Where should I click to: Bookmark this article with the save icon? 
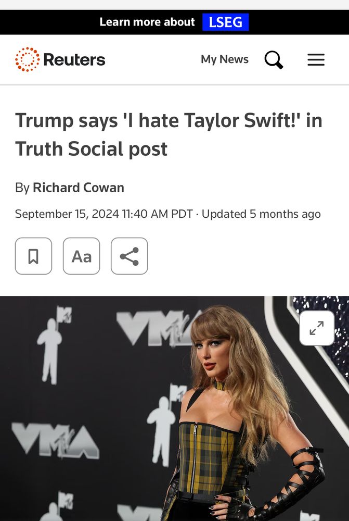(33, 256)
